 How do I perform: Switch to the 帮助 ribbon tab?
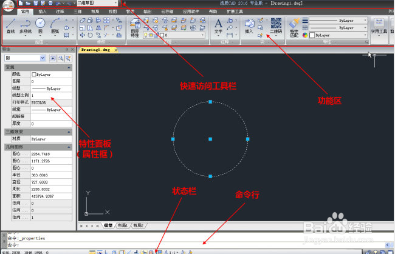[x=213, y=12]
